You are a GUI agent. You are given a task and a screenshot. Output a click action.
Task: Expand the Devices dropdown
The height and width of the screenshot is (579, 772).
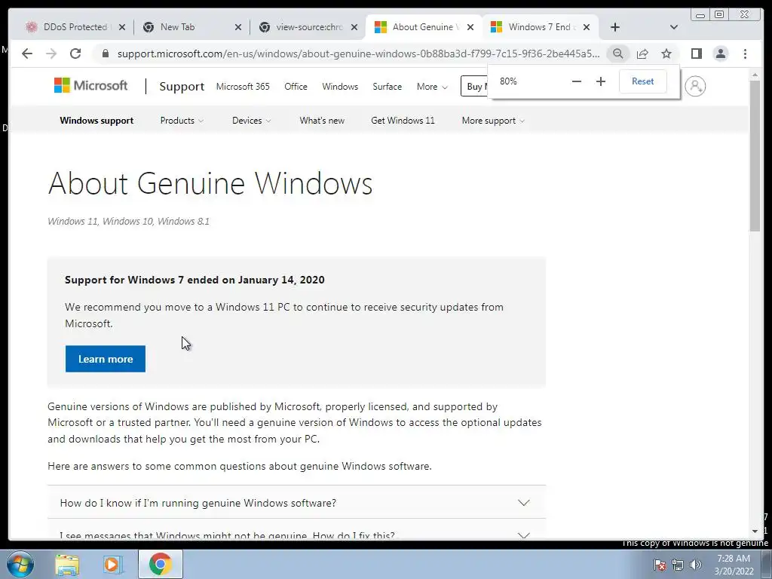click(x=251, y=121)
